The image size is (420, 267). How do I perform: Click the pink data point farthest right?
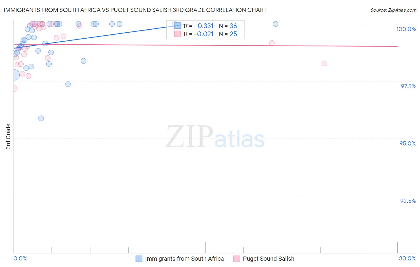[324, 63]
